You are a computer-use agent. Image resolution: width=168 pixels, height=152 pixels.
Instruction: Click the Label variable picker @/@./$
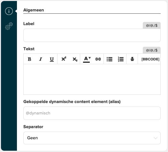click(152, 25)
